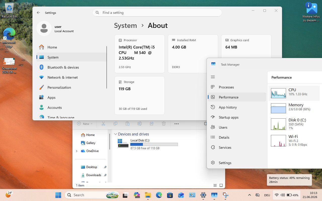The width and height of the screenshot is (322, 201).
Task: Open Users page in Task Manager
Action: click(237, 127)
